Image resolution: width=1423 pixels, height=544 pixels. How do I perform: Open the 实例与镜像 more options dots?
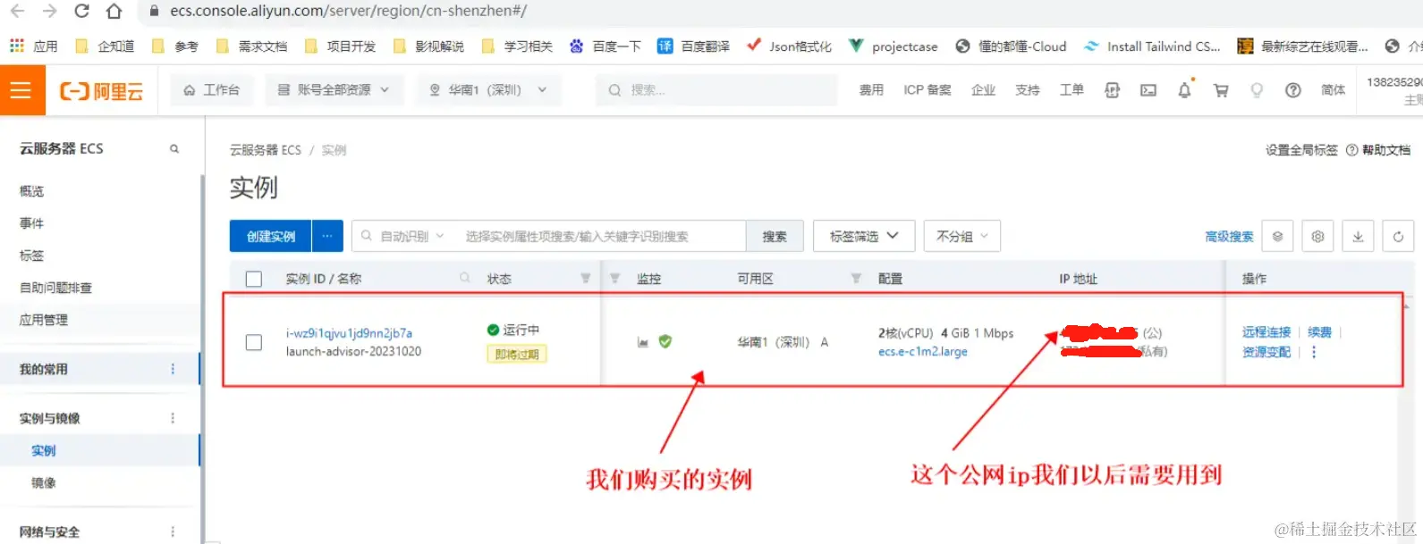(x=173, y=418)
